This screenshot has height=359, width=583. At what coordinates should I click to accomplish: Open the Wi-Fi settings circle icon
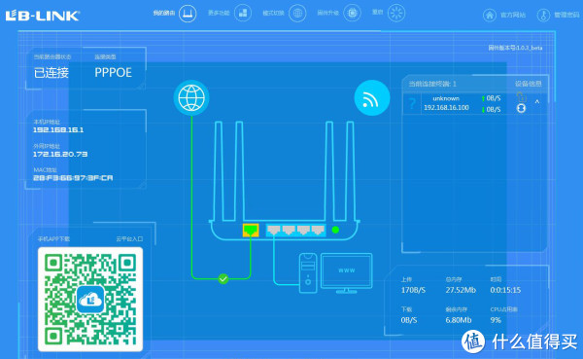pyautogui.click(x=372, y=98)
